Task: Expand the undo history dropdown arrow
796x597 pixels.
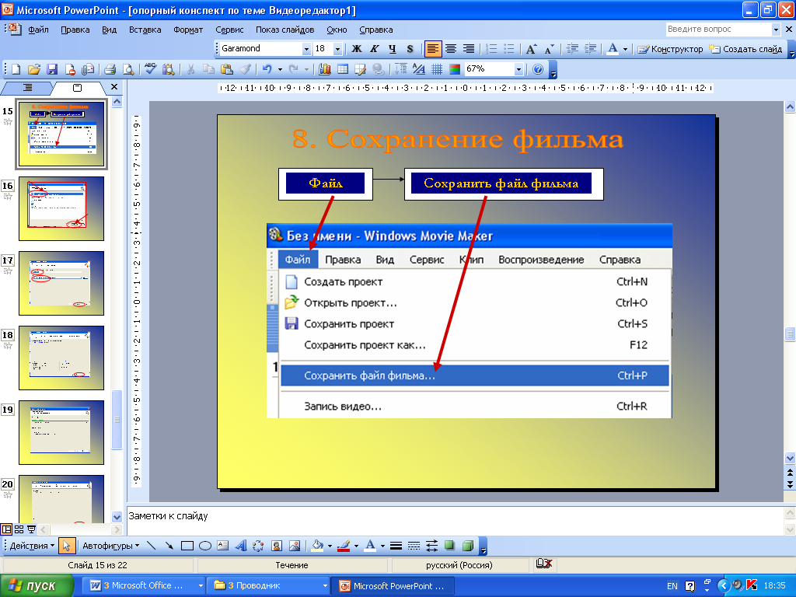Action: point(280,69)
